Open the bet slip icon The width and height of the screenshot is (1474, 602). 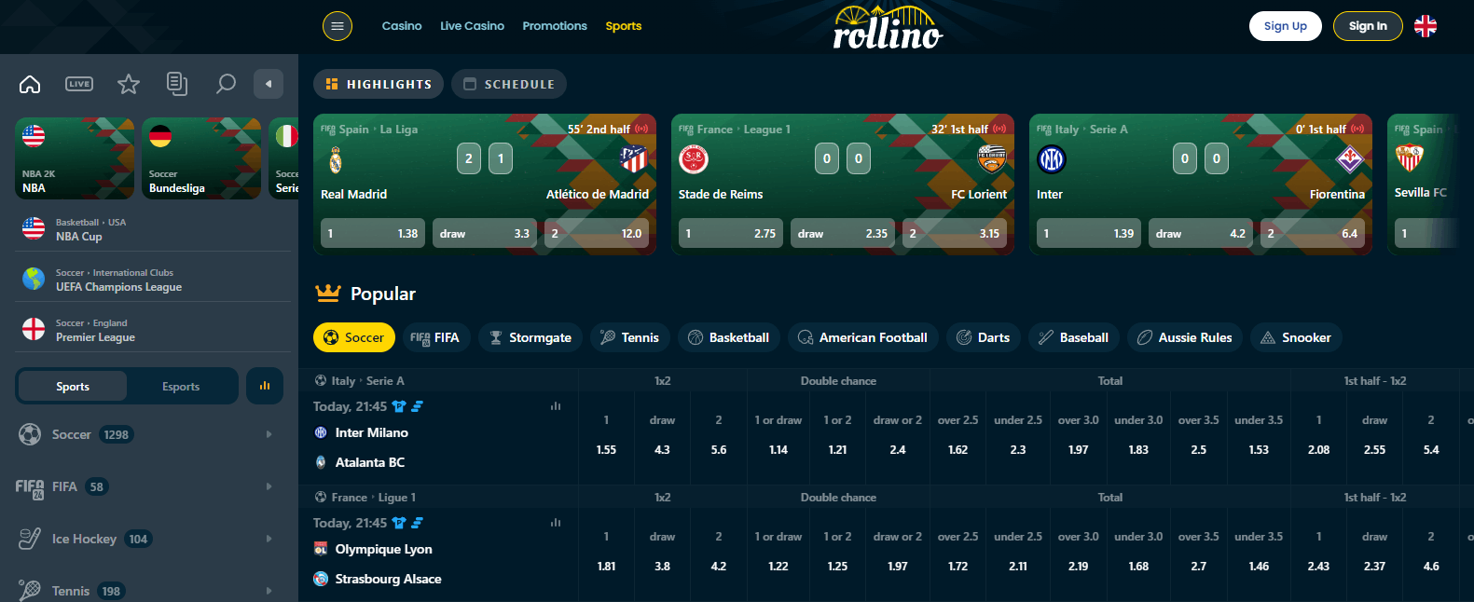(177, 84)
